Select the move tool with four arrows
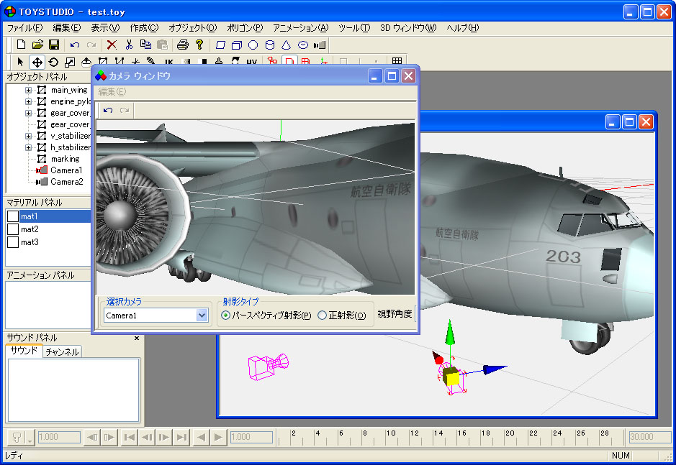Screen dimensions: 676x465 pos(37,62)
